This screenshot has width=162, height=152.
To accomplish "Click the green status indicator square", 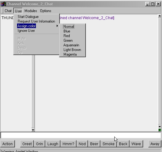I will pyautogui.click(x=160, y=130).
